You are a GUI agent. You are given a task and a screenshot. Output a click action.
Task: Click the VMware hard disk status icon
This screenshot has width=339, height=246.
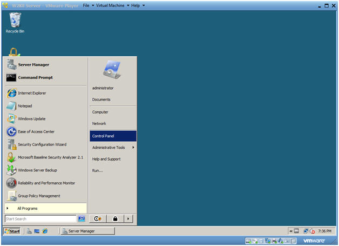248,241
